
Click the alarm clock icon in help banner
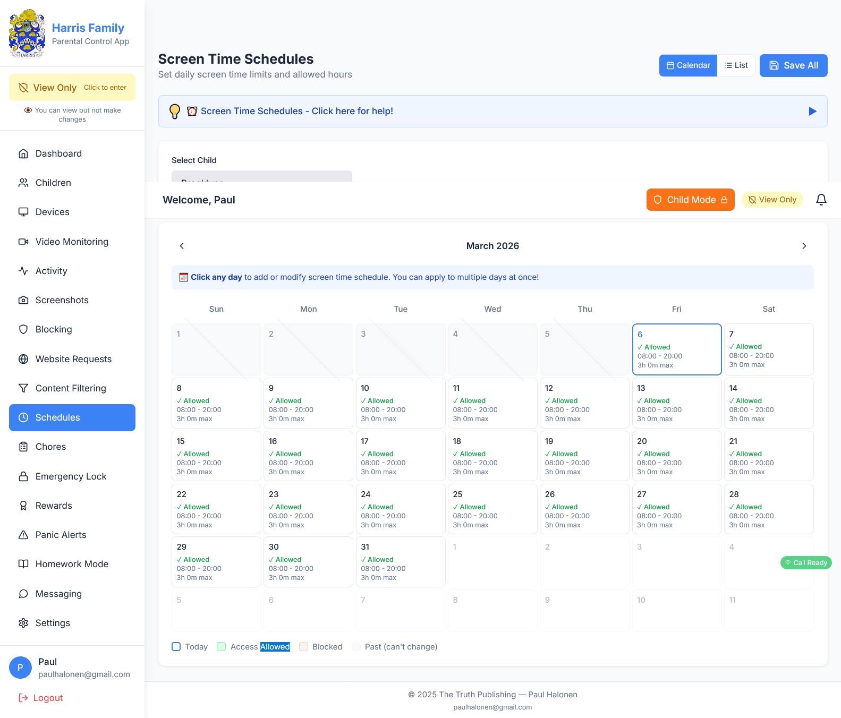(192, 111)
